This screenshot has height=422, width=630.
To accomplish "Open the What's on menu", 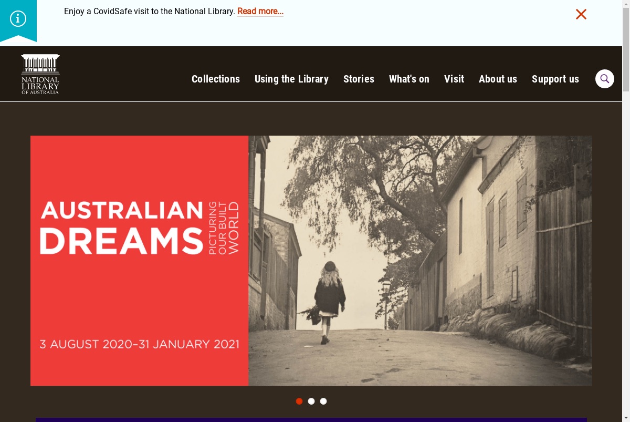I will [409, 79].
